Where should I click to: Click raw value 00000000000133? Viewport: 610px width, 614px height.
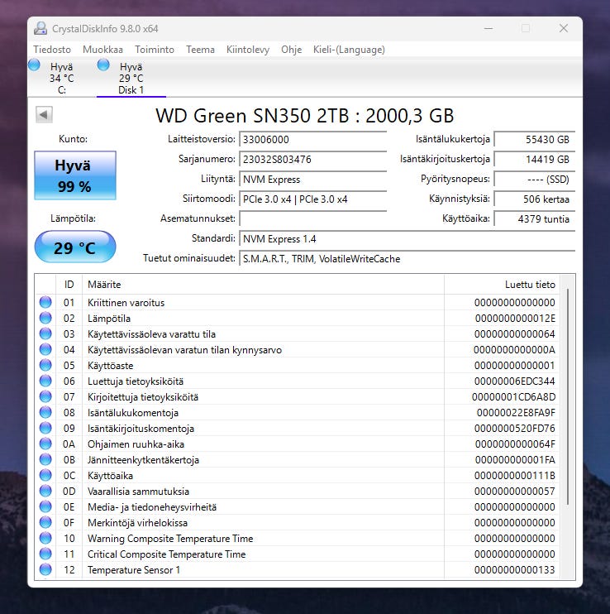pos(515,570)
